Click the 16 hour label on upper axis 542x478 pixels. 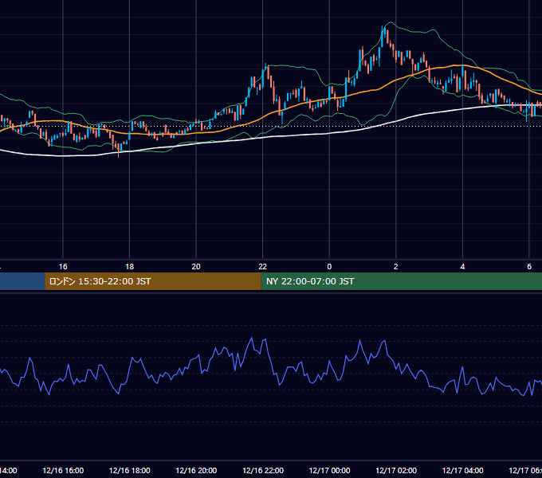point(63,267)
